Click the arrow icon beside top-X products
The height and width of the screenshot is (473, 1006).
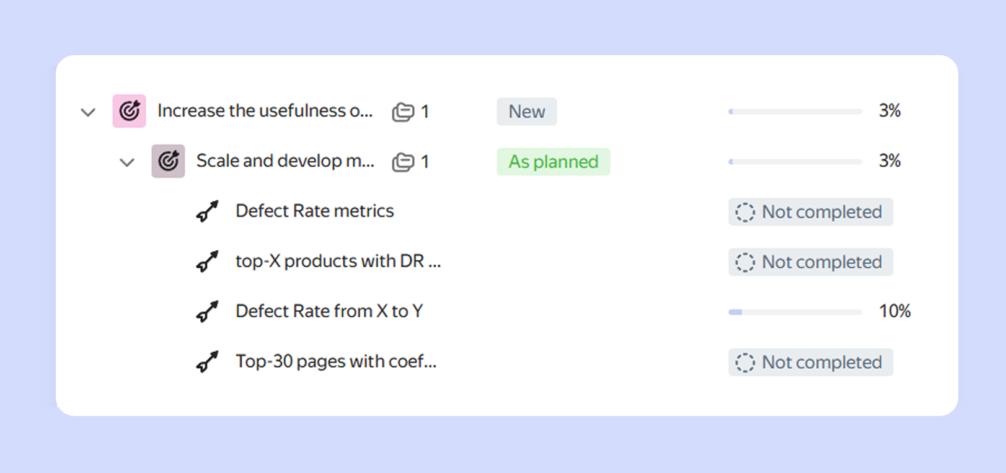tap(207, 262)
